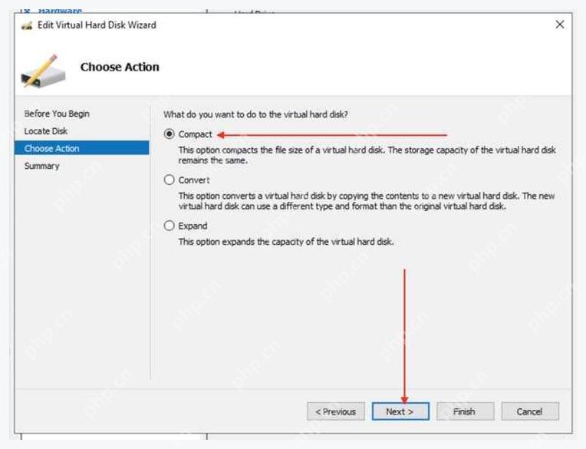Click the wizard icon in the title bar
Image resolution: width=586 pixels, height=449 pixels.
(x=27, y=25)
